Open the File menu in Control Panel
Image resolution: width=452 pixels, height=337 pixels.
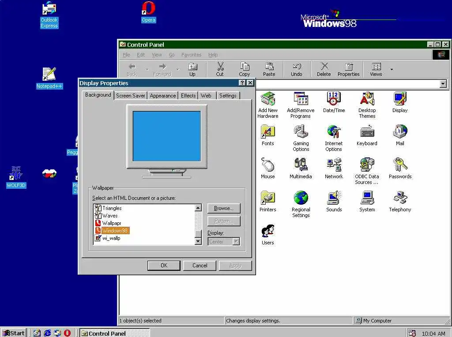pyautogui.click(x=126, y=55)
